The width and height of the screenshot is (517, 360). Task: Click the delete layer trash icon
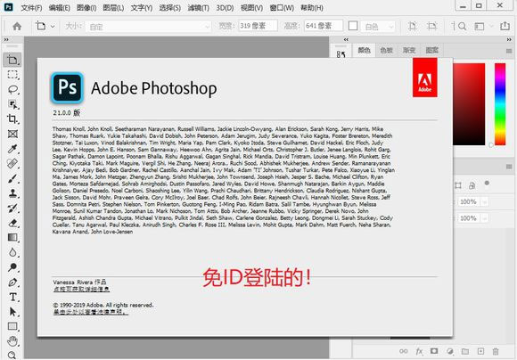[x=496, y=351]
